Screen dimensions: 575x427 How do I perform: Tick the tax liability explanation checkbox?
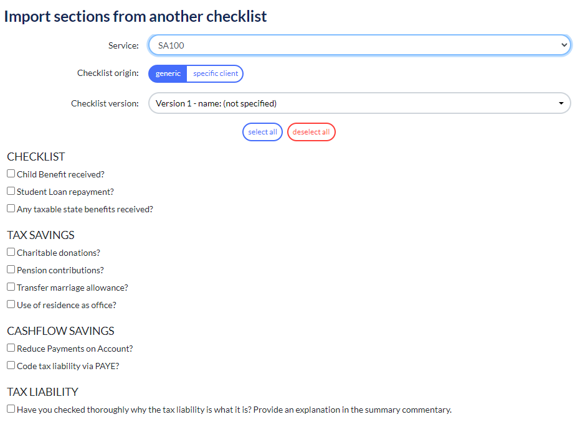point(11,409)
